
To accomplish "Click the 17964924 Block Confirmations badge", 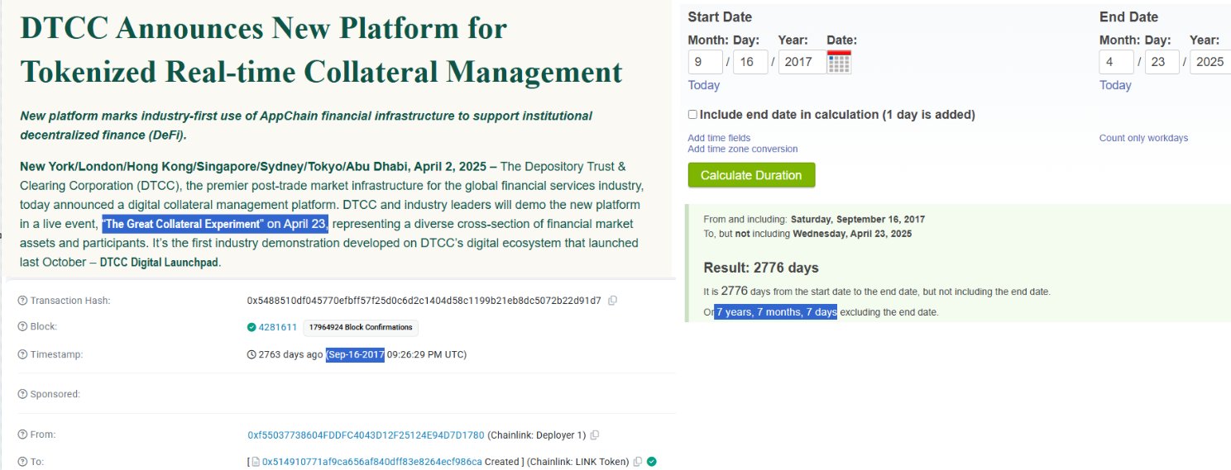I will [361, 327].
